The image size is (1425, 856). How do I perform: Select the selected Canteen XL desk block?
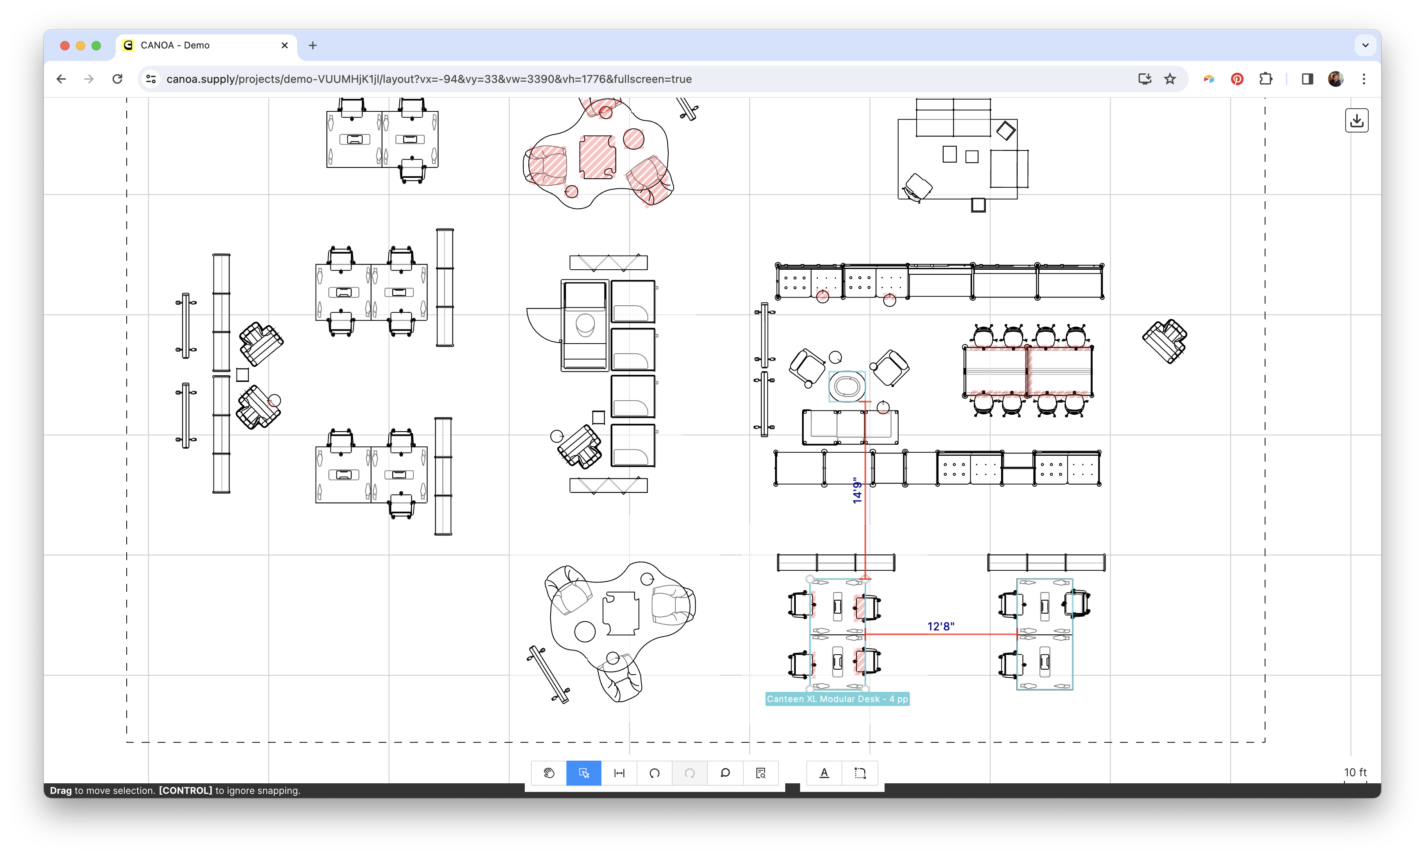837,634
